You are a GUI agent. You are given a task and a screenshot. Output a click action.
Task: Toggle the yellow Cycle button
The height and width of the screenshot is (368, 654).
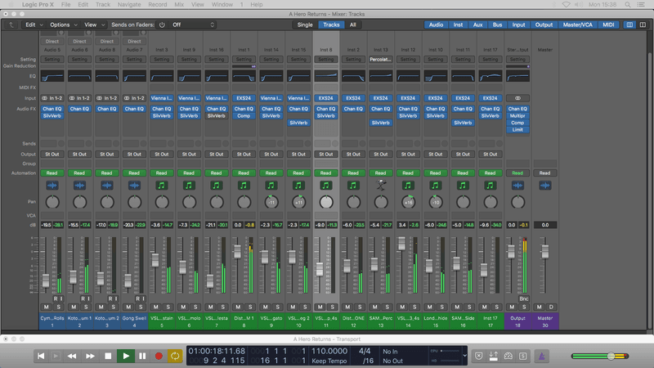pos(175,356)
